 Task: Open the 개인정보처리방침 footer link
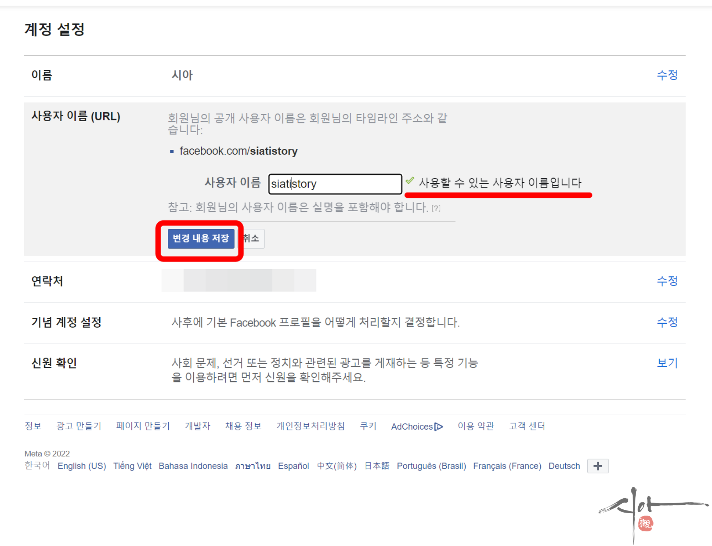(x=310, y=426)
